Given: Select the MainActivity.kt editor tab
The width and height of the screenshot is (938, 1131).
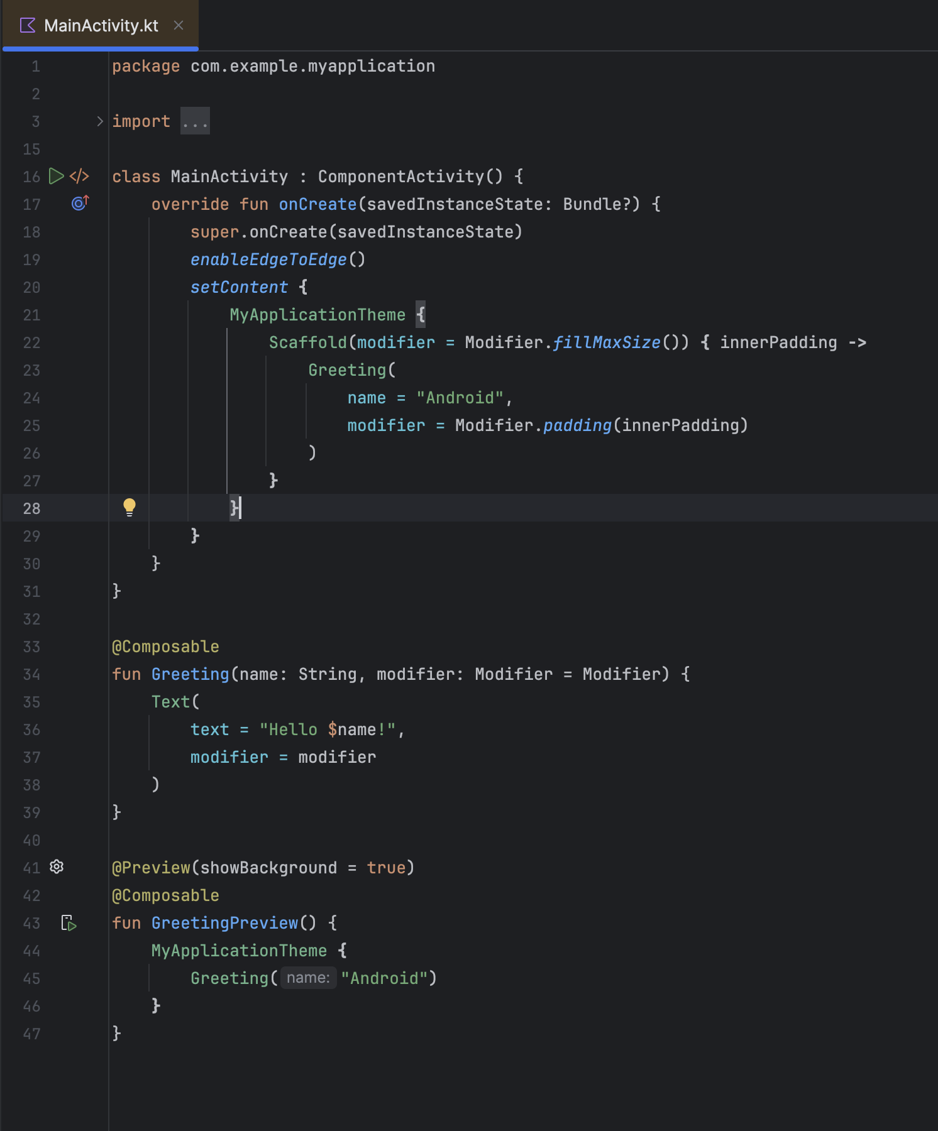Looking at the screenshot, I should pyautogui.click(x=101, y=25).
